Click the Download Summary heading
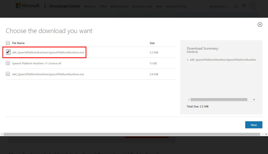 point(203,48)
